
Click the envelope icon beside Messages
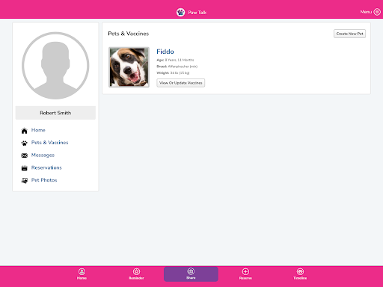(24, 155)
